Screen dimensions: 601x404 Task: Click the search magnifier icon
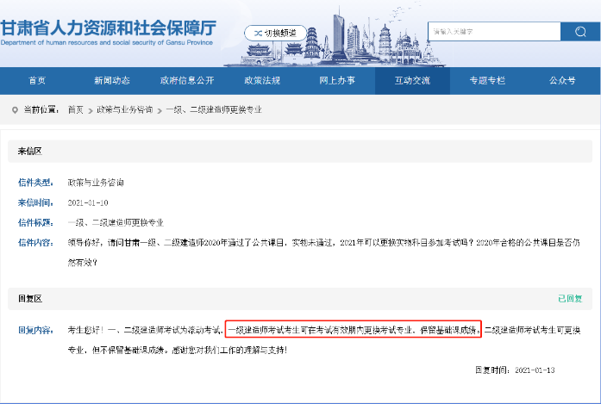(574, 32)
